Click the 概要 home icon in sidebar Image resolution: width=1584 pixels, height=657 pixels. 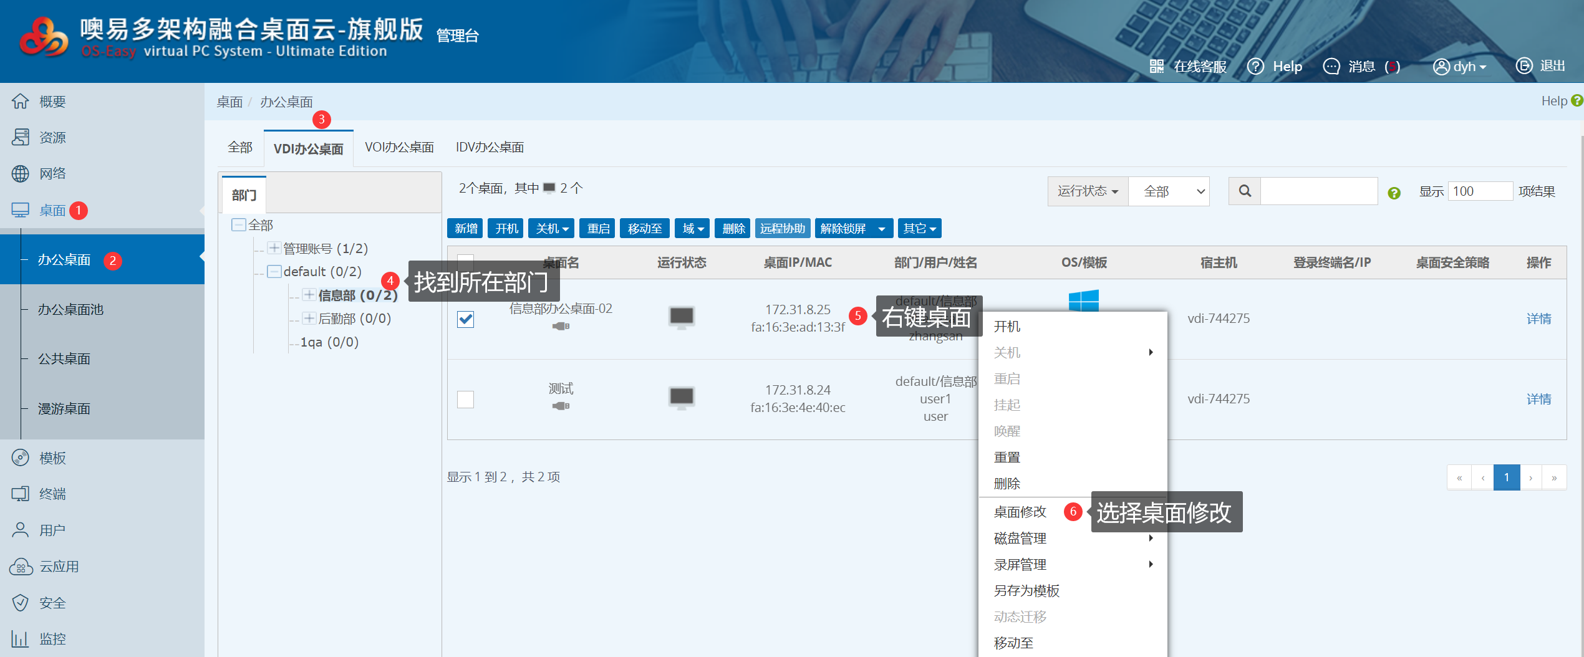coord(21,101)
